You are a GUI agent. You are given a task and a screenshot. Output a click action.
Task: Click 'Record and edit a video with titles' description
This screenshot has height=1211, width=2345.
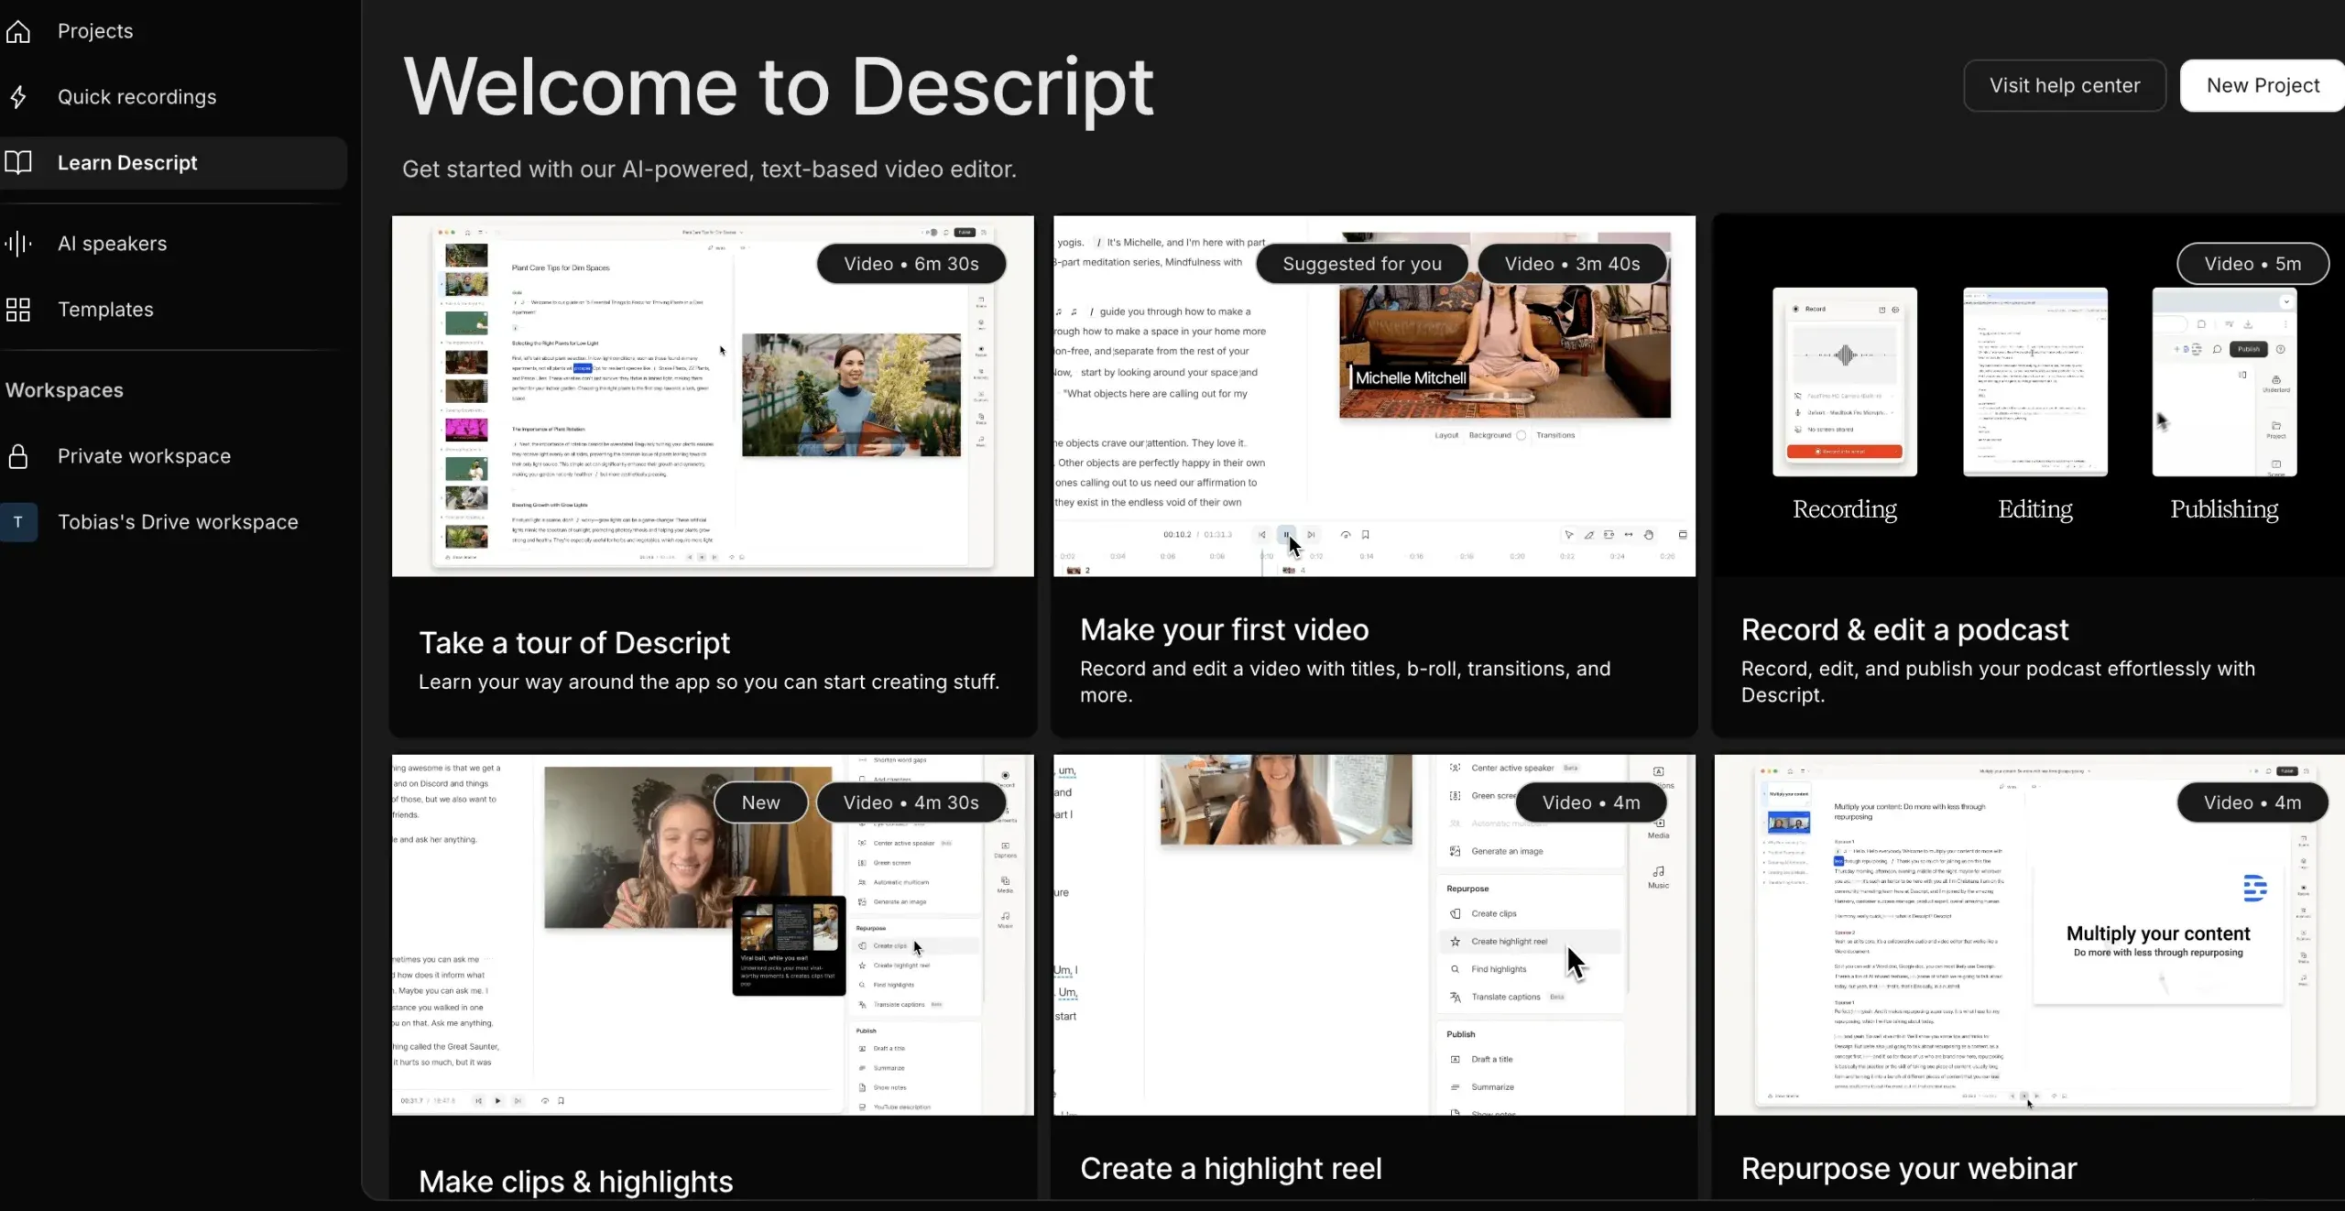click(1345, 682)
